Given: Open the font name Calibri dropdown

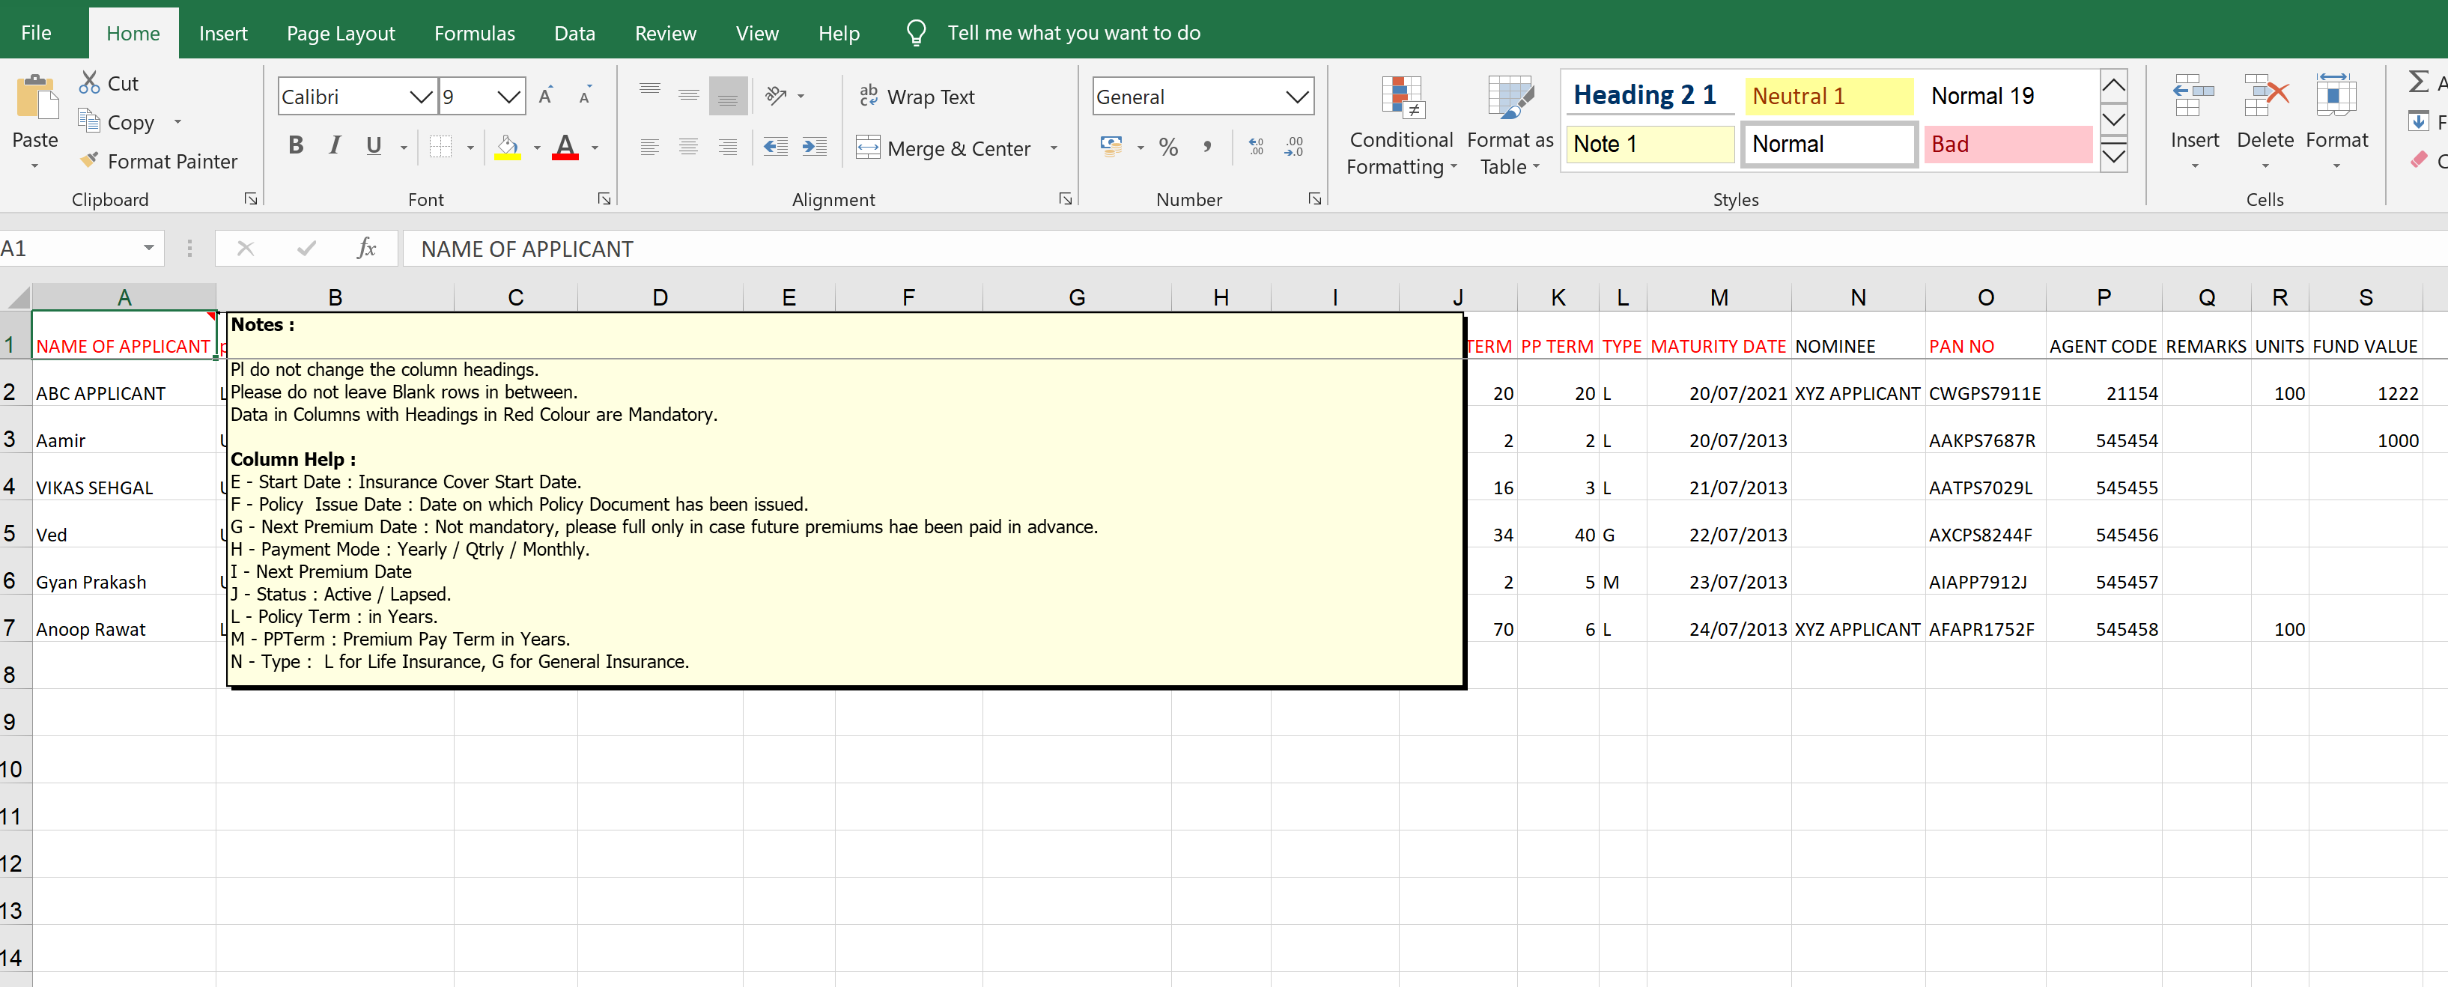Looking at the screenshot, I should click(420, 97).
